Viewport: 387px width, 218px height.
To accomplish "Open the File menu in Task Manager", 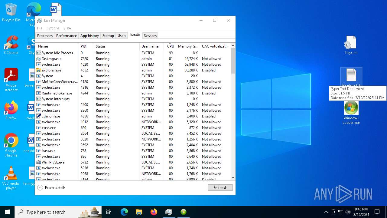I will [x=40, y=28].
